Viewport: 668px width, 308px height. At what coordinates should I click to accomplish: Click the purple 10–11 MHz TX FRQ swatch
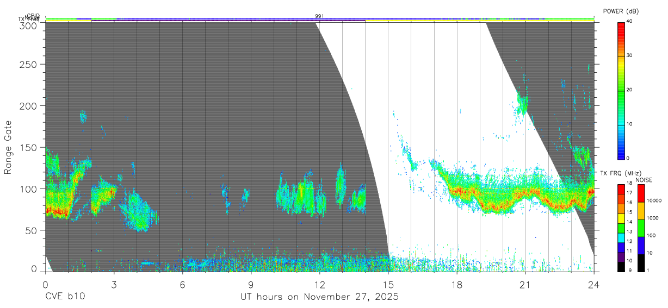(621, 257)
